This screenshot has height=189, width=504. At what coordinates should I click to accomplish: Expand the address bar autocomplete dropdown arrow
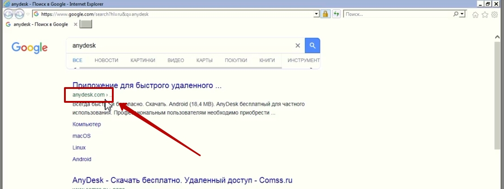pos(316,14)
